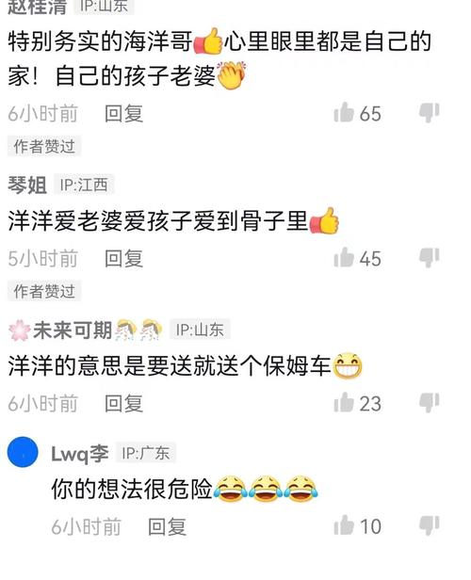Tap the IP:江西 location tag
The width and height of the screenshot is (471, 580).
point(84,185)
